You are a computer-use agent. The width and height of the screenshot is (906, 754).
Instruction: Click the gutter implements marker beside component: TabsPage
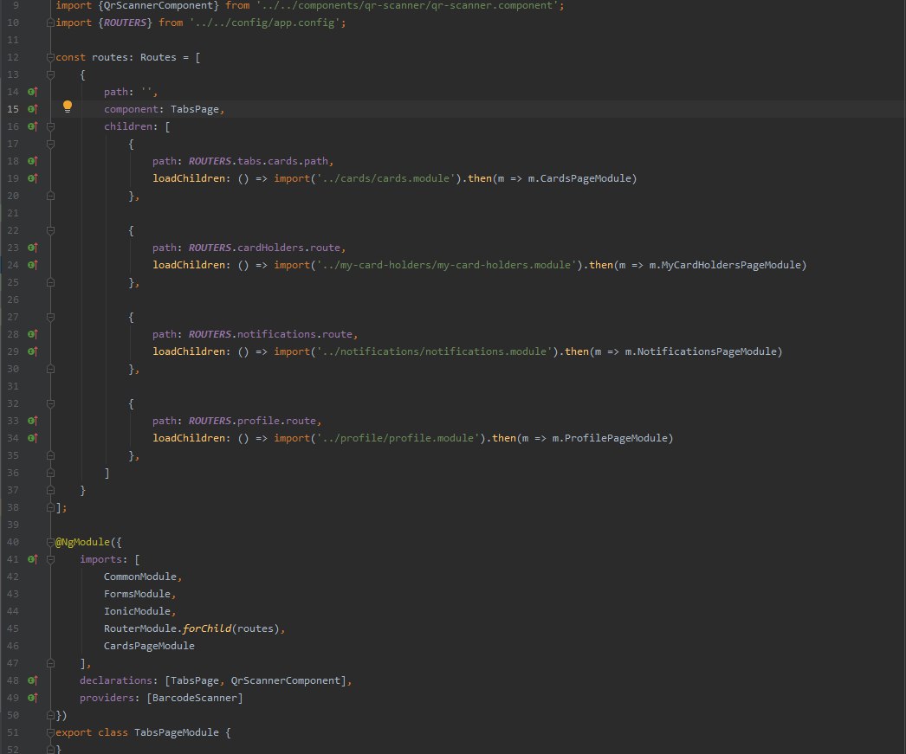33,109
